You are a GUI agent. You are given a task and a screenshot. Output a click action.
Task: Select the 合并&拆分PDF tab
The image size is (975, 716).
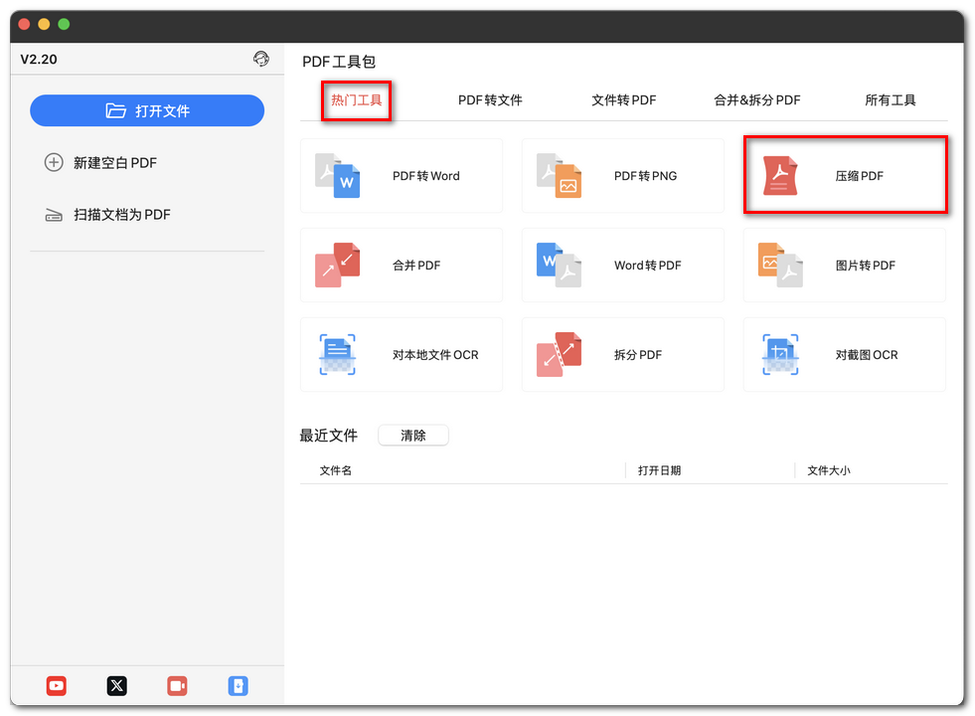pos(757,99)
